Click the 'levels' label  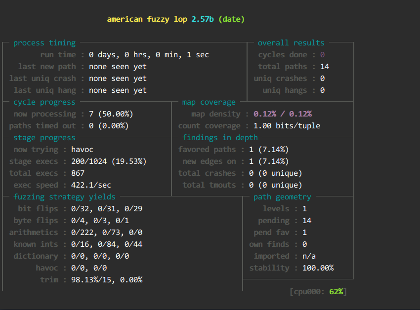point(276,208)
